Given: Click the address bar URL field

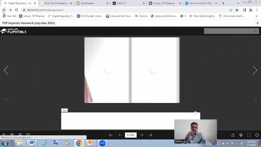Looking at the screenshot, I should tap(125, 10).
